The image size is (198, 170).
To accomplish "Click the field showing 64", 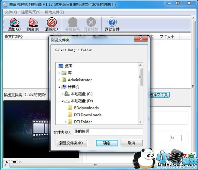I will (x=176, y=138).
